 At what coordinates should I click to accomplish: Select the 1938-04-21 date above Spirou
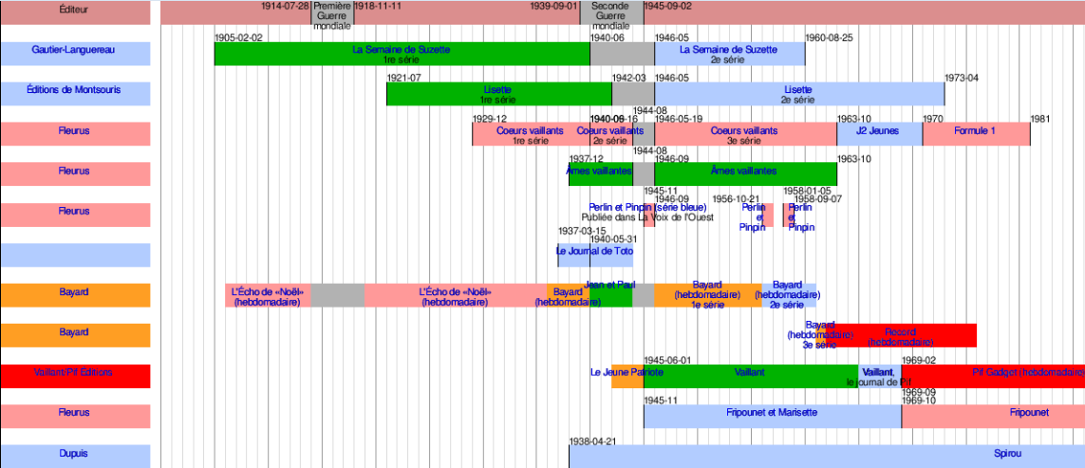coord(592,441)
